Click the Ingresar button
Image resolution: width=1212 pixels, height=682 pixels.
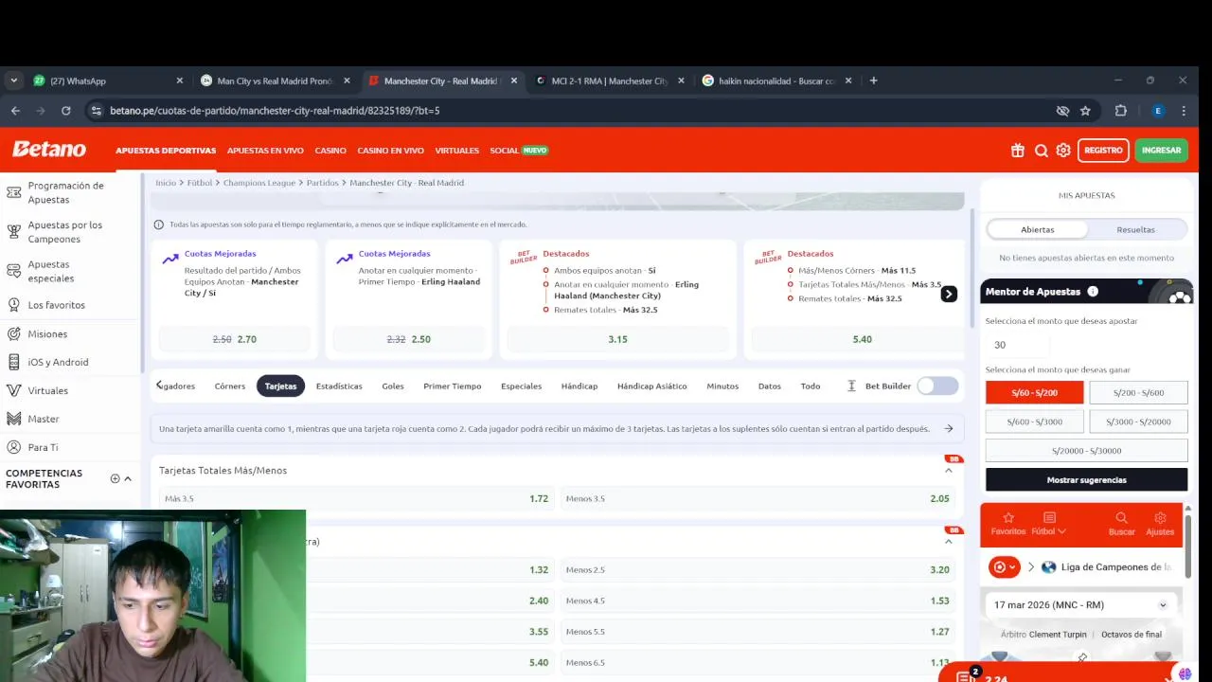click(1161, 151)
